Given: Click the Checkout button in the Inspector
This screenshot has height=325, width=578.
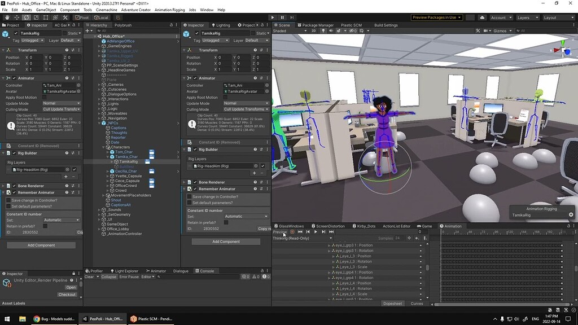Looking at the screenshot, I should [68, 294].
